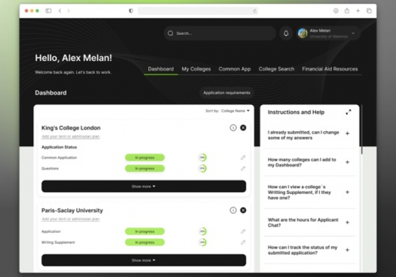Switch to the Dashboard tab

click(x=161, y=69)
